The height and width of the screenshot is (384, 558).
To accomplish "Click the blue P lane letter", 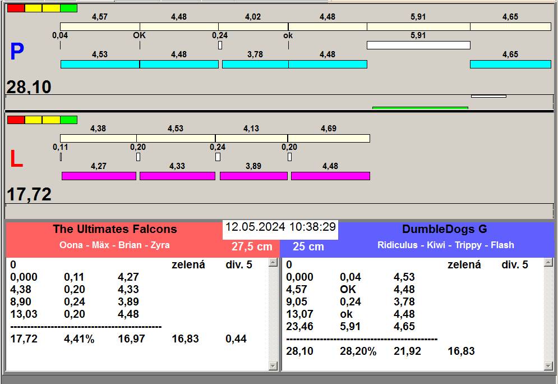I will coord(17,52).
